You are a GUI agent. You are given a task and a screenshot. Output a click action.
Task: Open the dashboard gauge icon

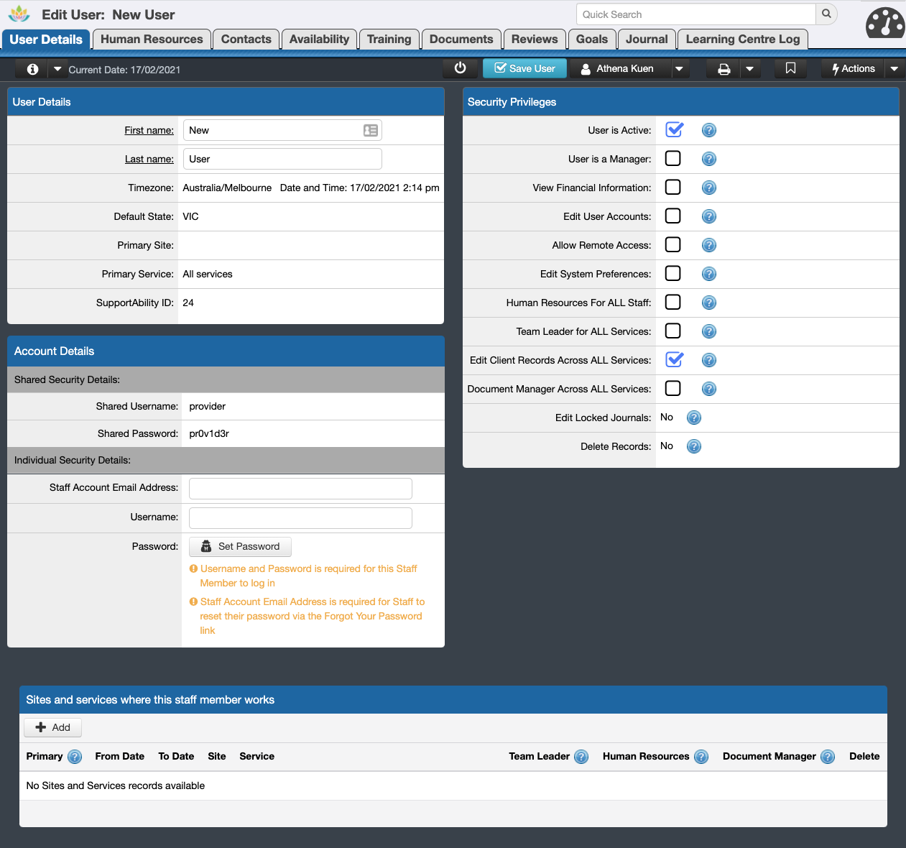coord(885,22)
